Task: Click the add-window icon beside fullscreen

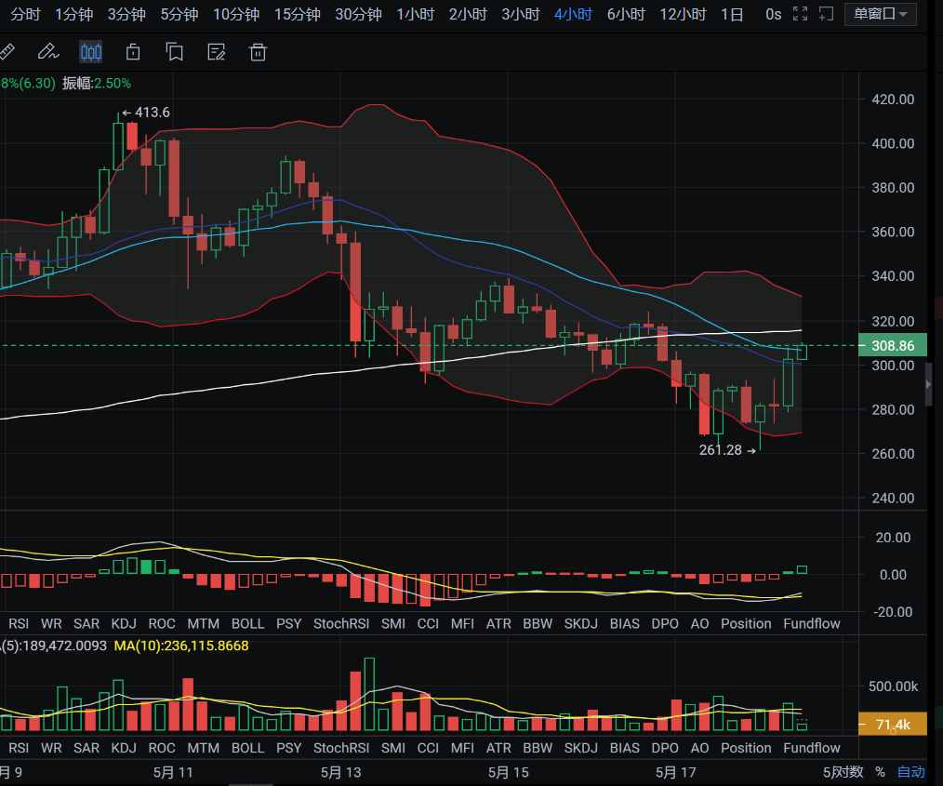Action: coord(827,14)
